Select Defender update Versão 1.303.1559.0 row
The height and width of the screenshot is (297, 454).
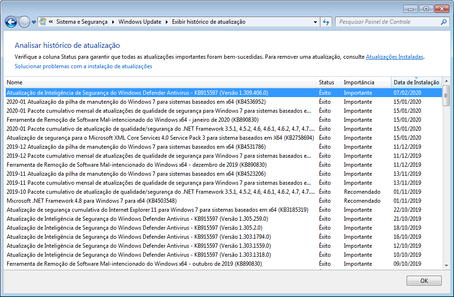(224, 245)
